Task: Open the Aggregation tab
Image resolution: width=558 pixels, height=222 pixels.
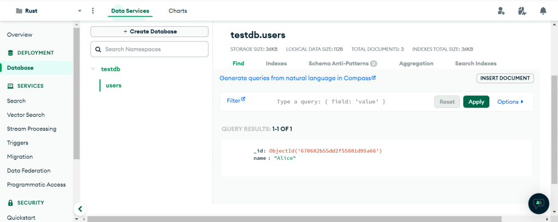Action: pyautogui.click(x=416, y=63)
